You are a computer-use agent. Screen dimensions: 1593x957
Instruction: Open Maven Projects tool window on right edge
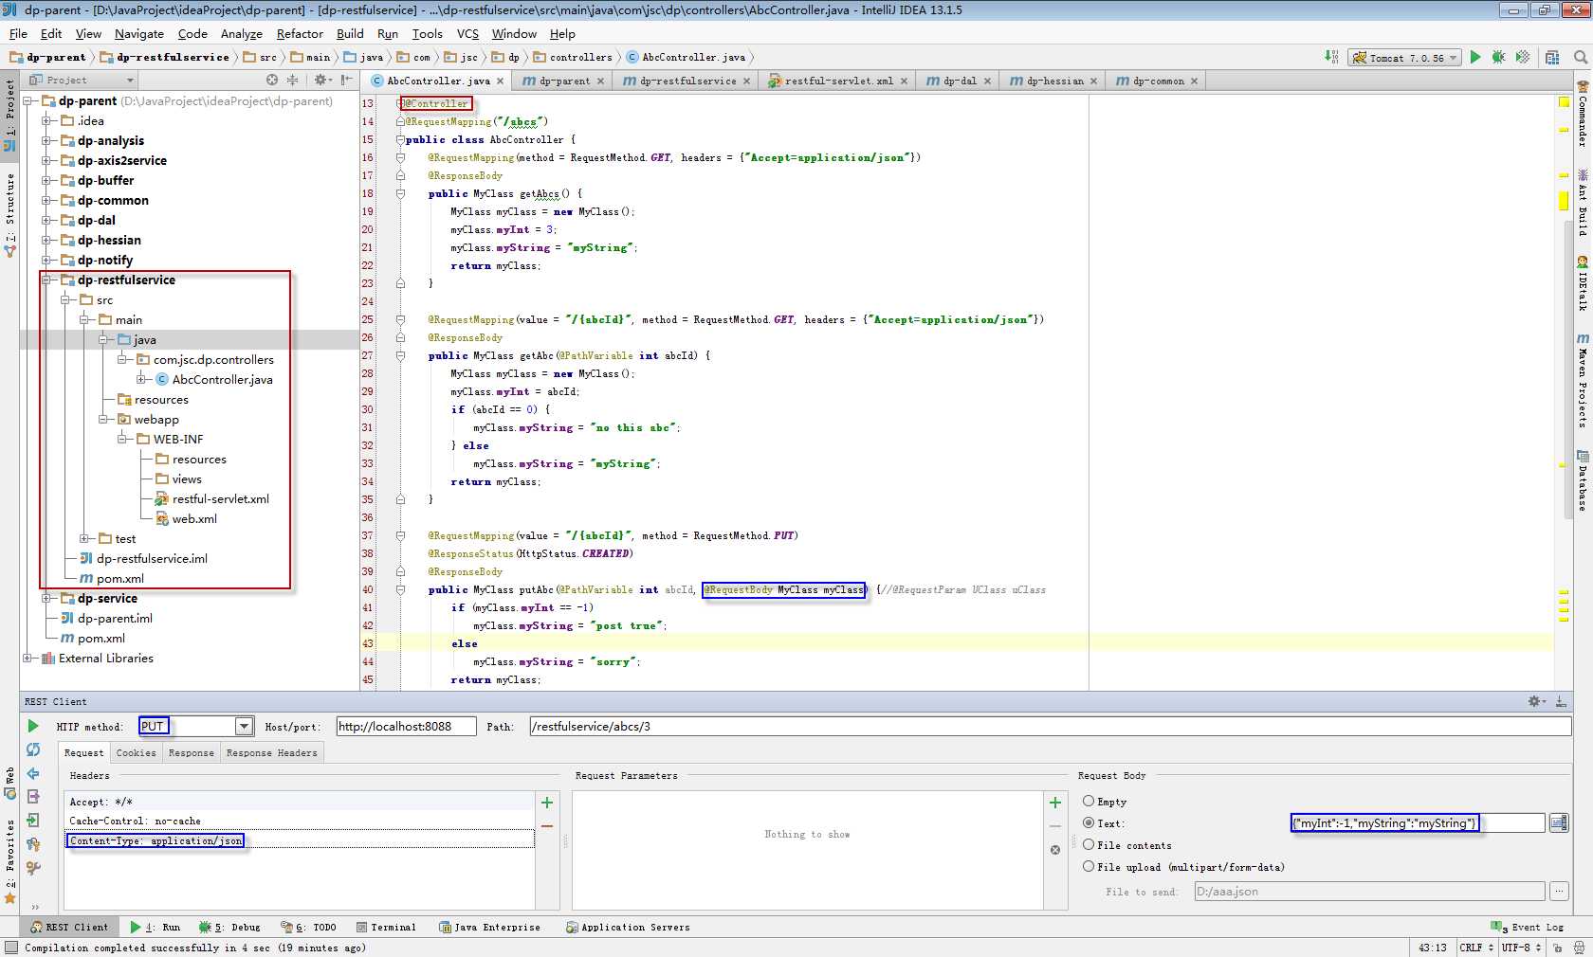pos(1583,381)
